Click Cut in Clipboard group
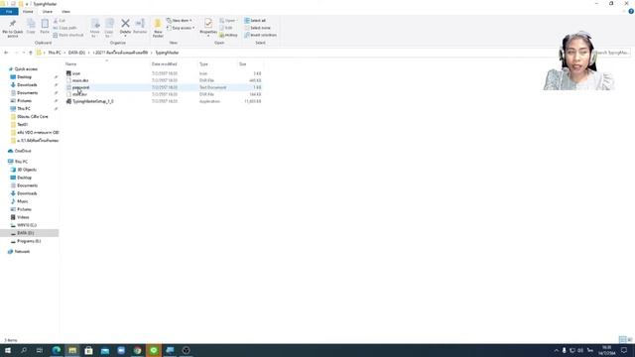The height and width of the screenshot is (357, 635). (60, 21)
